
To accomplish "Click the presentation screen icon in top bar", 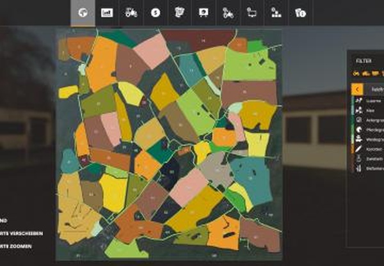I will [203, 12].
